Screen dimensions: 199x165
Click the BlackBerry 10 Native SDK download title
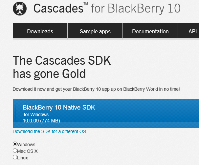[x=59, y=107]
